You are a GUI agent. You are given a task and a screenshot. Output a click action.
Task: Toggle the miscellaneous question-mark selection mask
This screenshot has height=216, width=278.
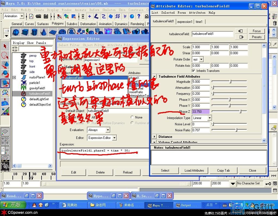click(139, 16)
